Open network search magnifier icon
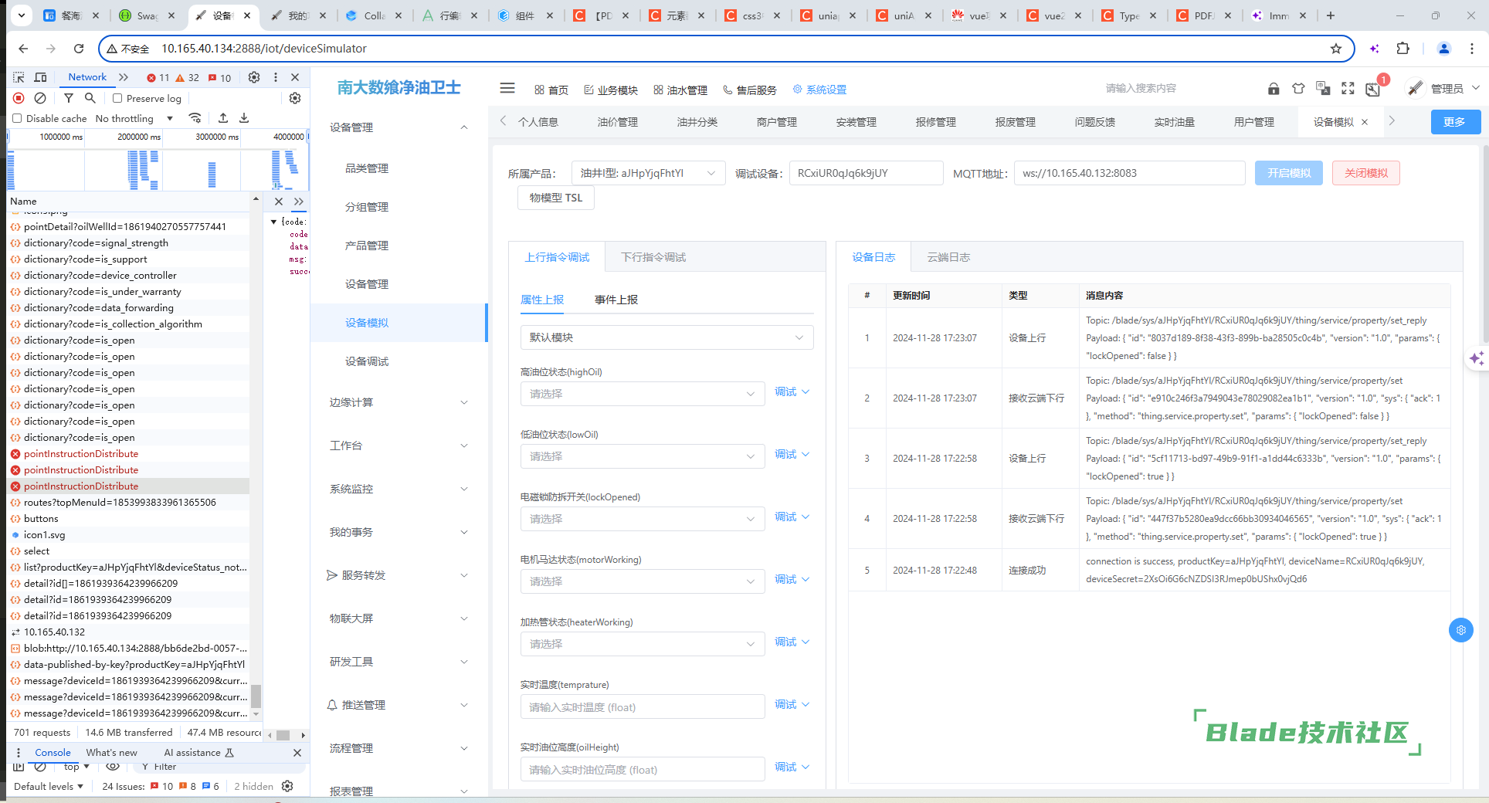The height and width of the screenshot is (803, 1489). tap(90, 98)
